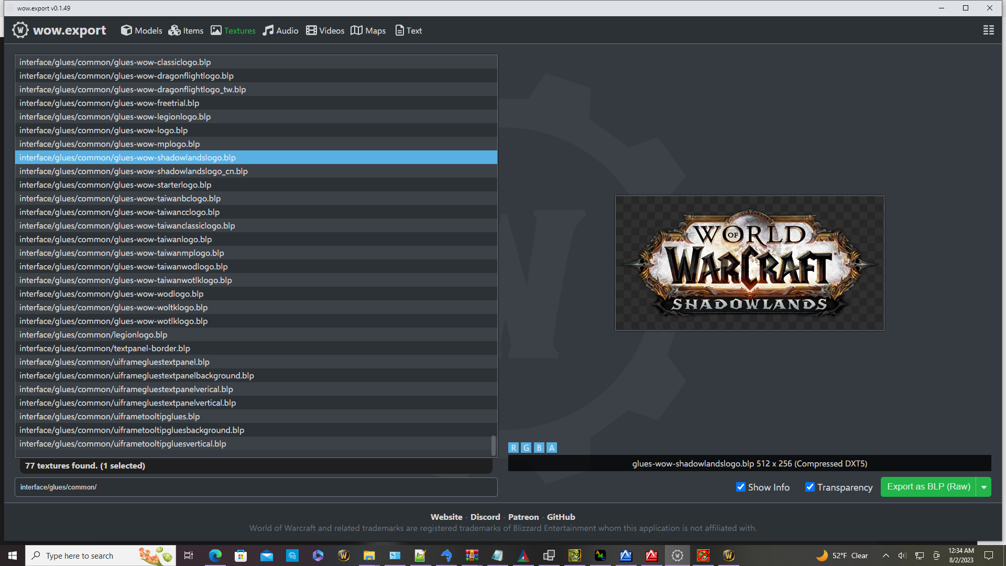Select glues-wow-wodlogo.blp entry

(x=256, y=293)
